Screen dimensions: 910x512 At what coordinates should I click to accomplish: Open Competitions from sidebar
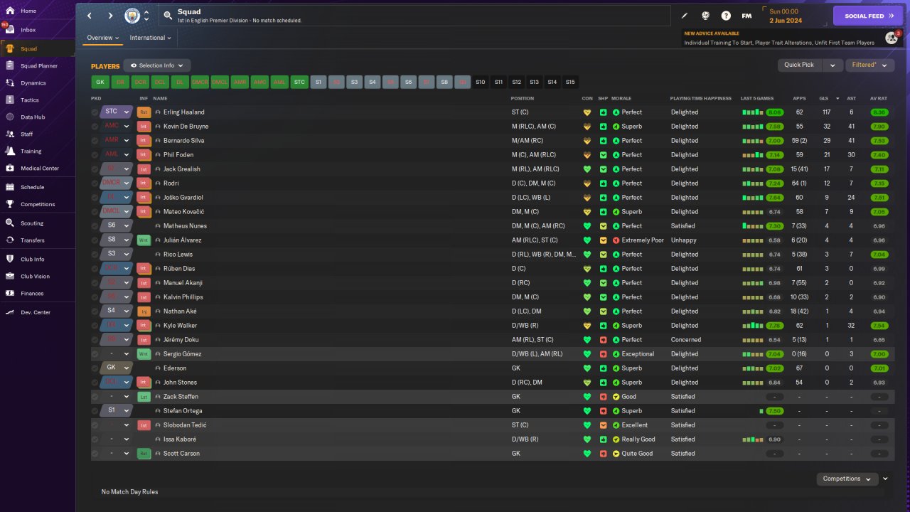37,204
